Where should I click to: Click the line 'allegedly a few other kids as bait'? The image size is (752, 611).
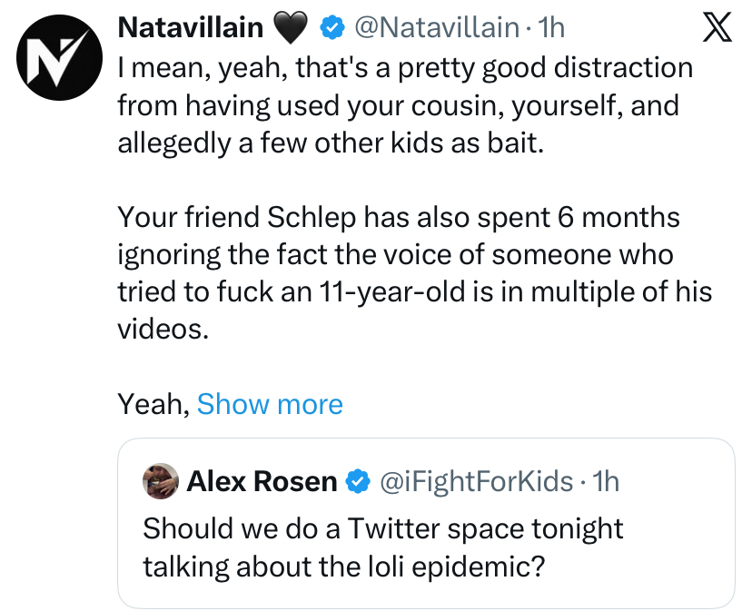(x=331, y=143)
